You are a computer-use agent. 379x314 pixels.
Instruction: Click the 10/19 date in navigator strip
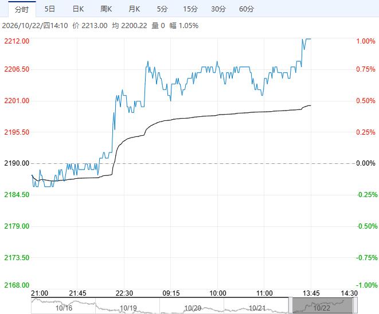coord(128,308)
